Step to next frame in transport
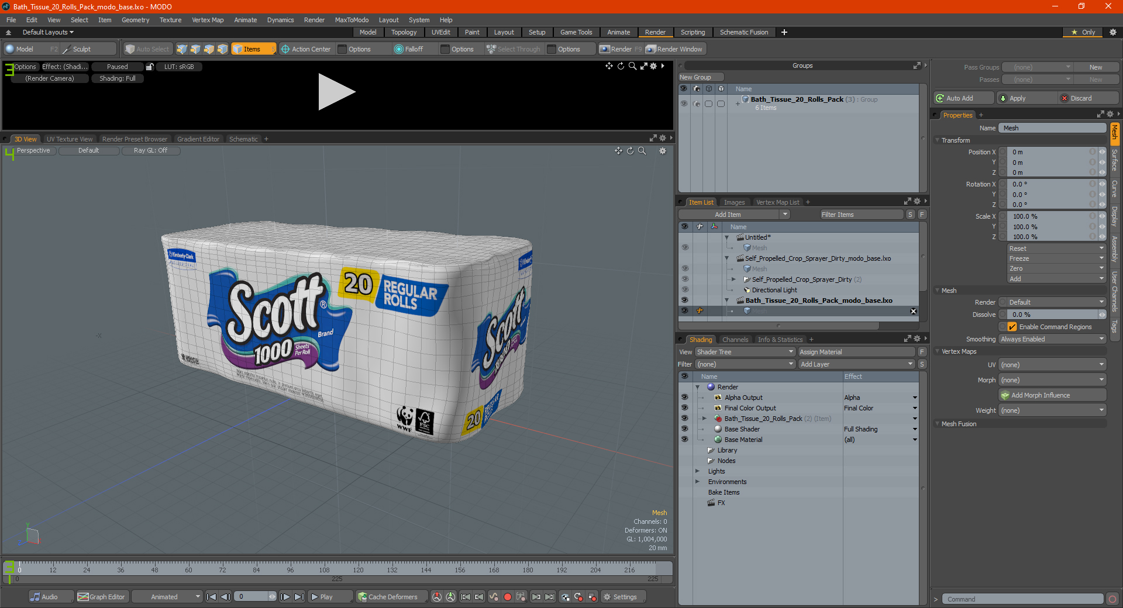Image resolution: width=1123 pixels, height=608 pixels. 285,597
